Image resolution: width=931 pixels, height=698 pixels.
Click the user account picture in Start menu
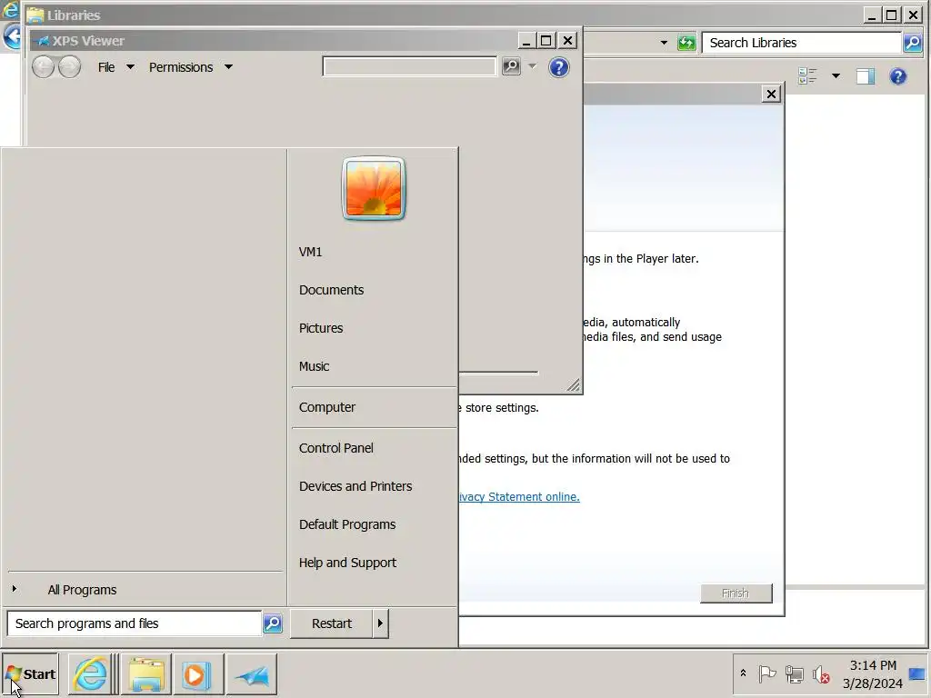374,189
